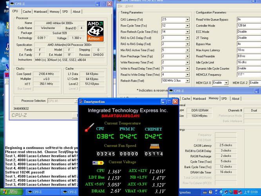Click the Start button on the taskbar
The width and height of the screenshot is (261, 196).
[x=11, y=192]
